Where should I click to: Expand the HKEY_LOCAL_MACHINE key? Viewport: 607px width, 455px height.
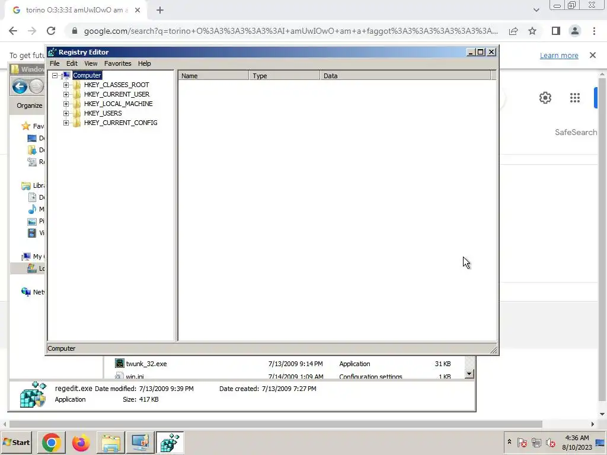[66, 104]
